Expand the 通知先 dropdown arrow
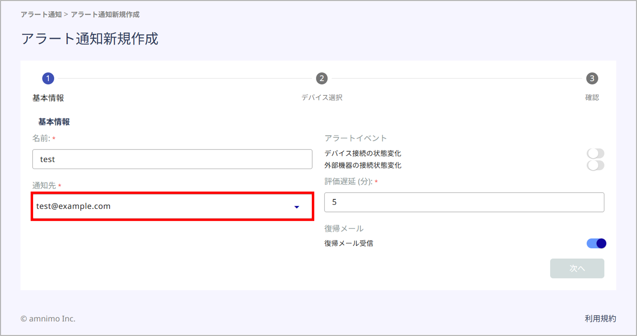This screenshot has height=336, width=637. pyautogui.click(x=297, y=207)
